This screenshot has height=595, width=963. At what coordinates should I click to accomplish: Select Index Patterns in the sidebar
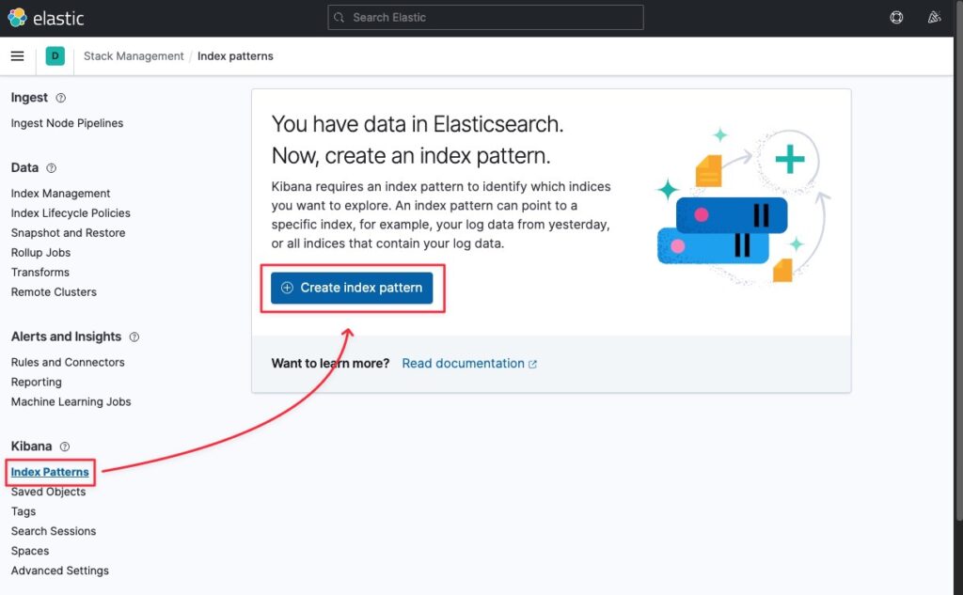click(50, 472)
